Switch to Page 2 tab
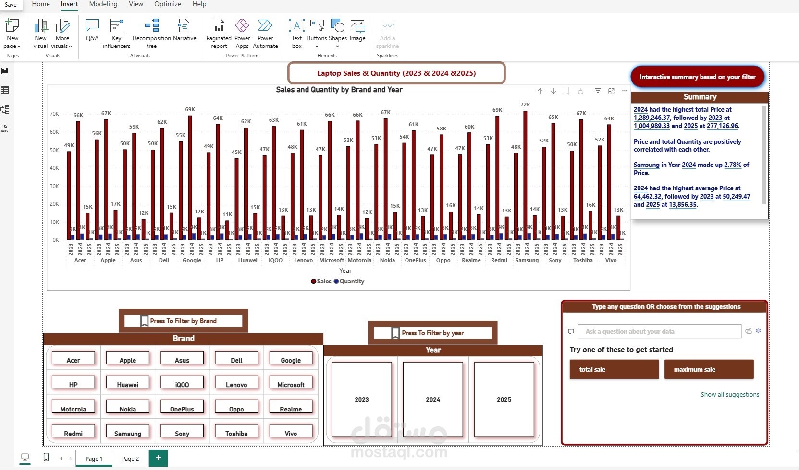The width and height of the screenshot is (799, 470). pyautogui.click(x=130, y=459)
